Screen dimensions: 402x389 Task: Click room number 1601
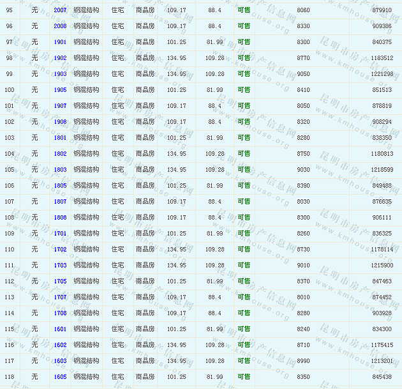[x=60, y=330]
